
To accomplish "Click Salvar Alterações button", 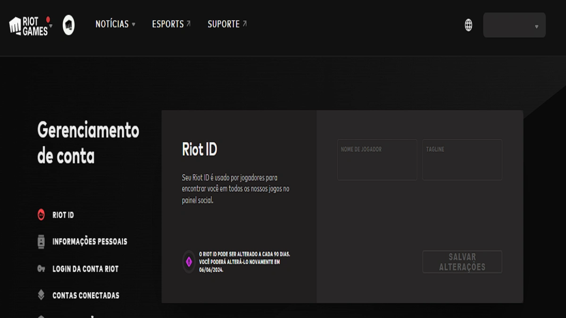I will click(462, 262).
